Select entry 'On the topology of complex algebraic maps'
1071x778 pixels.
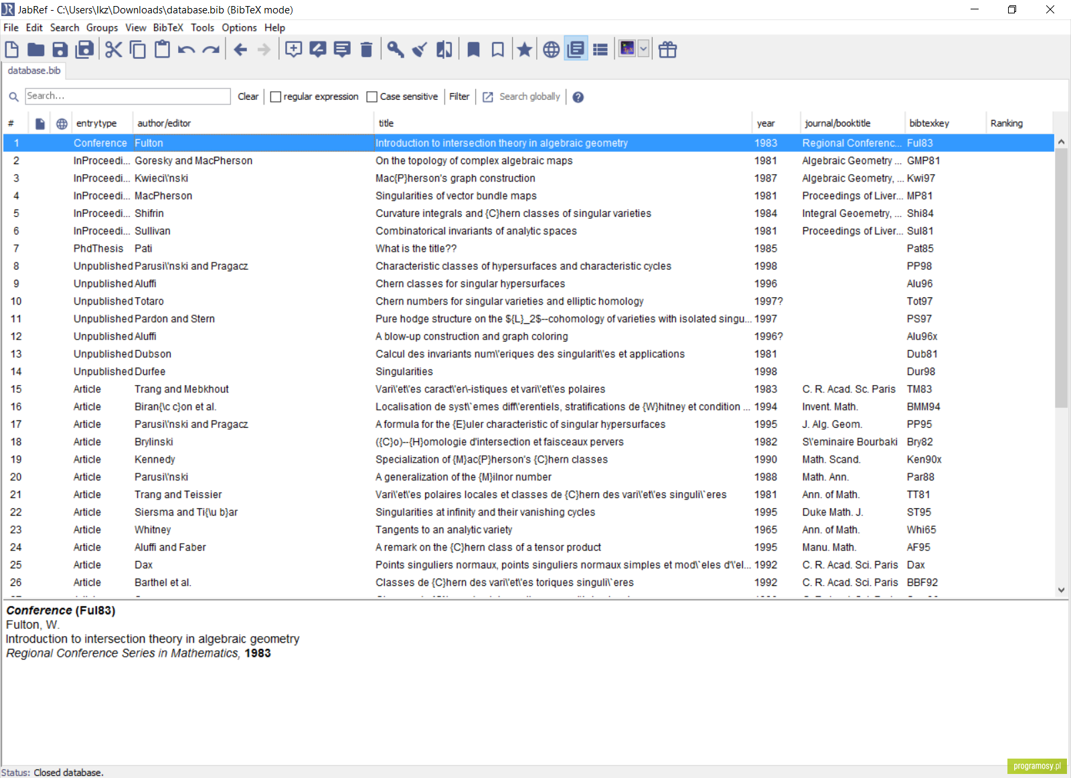(x=529, y=161)
